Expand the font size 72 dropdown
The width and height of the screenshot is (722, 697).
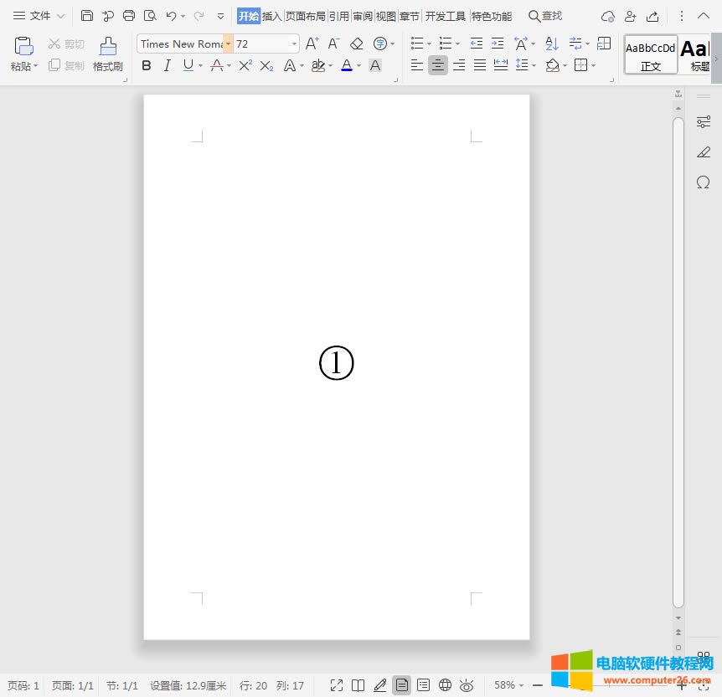[x=294, y=44]
